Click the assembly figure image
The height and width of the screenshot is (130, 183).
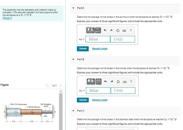click(30, 113)
